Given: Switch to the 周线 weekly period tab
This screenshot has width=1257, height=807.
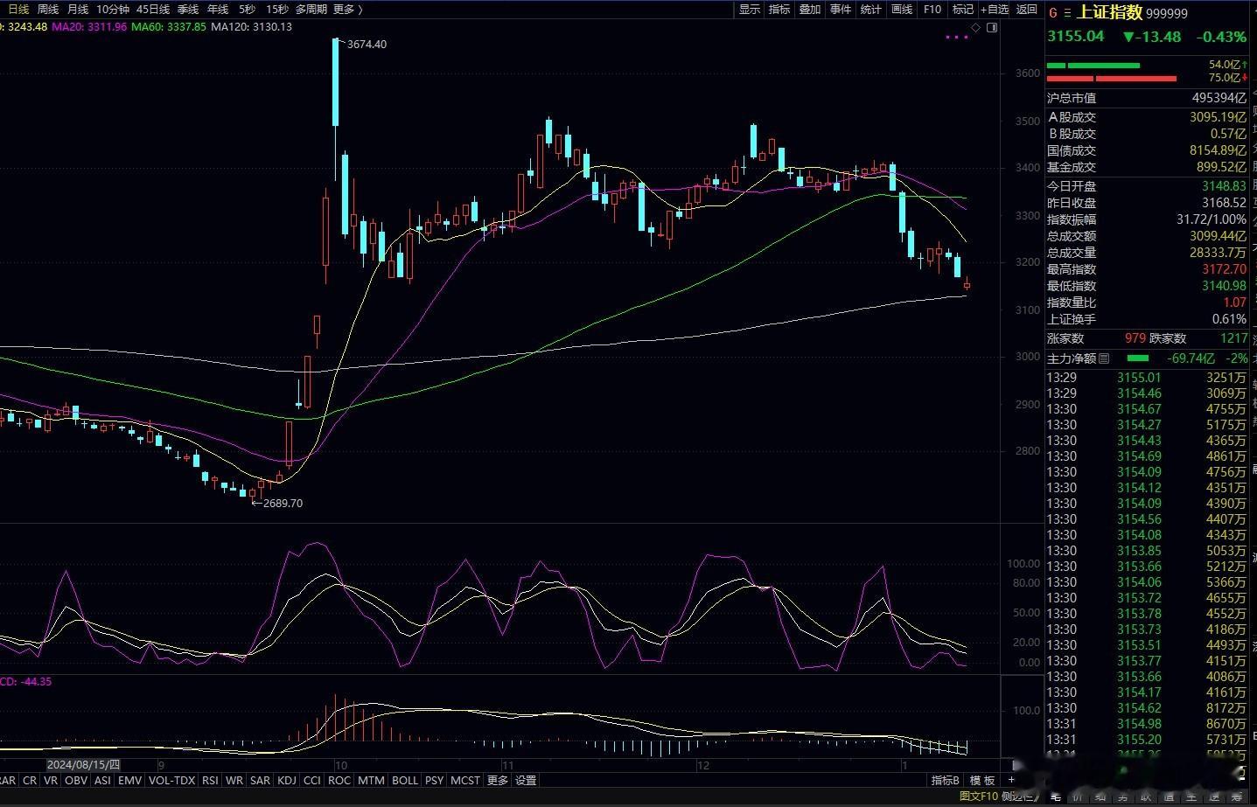Looking at the screenshot, I should (x=48, y=10).
